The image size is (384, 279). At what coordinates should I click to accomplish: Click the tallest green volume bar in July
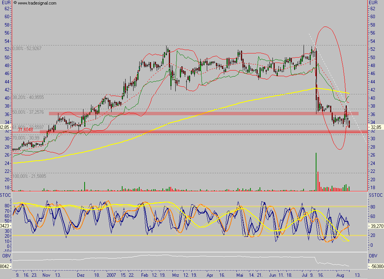coord(316,172)
